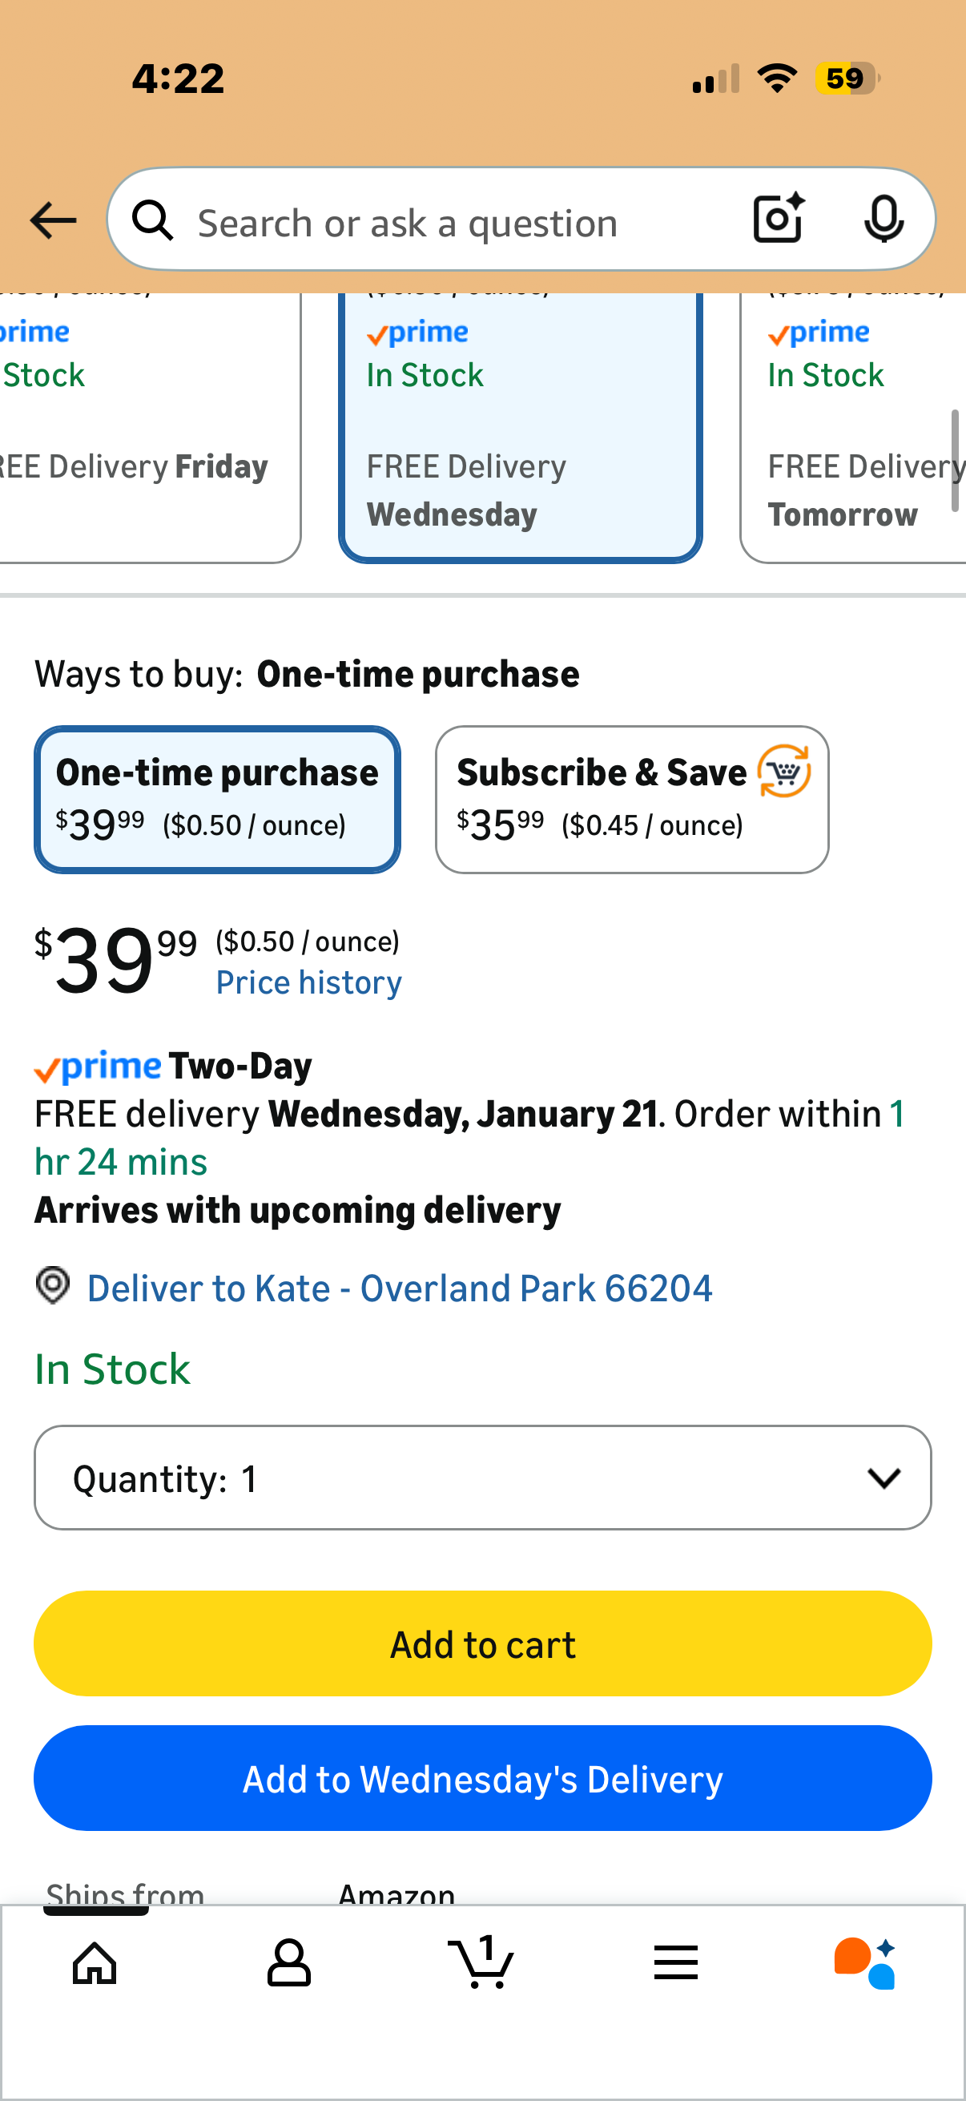Image resolution: width=966 pixels, height=2101 pixels.
Task: Select the One-time purchase option
Action: pyautogui.click(x=217, y=800)
